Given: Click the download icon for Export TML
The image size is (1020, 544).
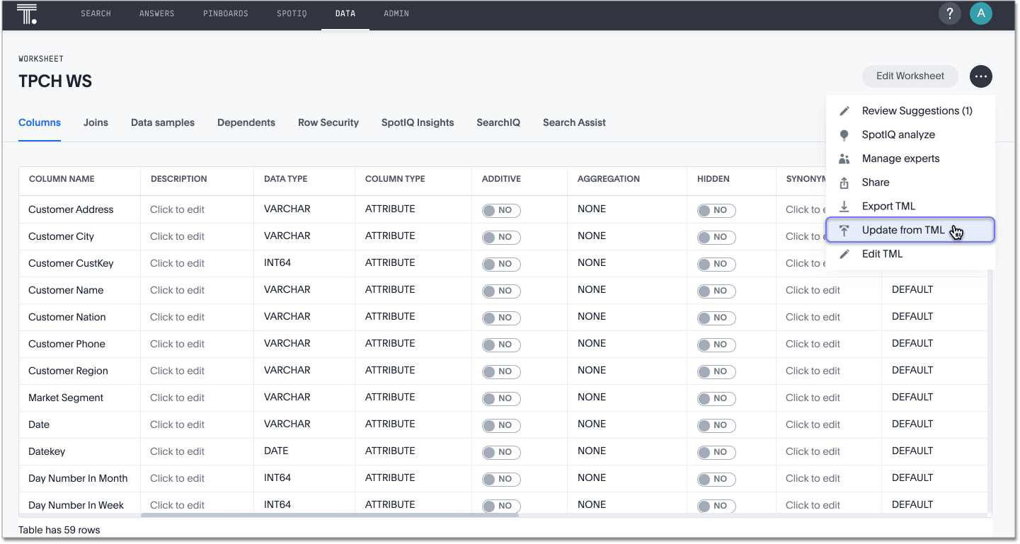Looking at the screenshot, I should (x=844, y=207).
